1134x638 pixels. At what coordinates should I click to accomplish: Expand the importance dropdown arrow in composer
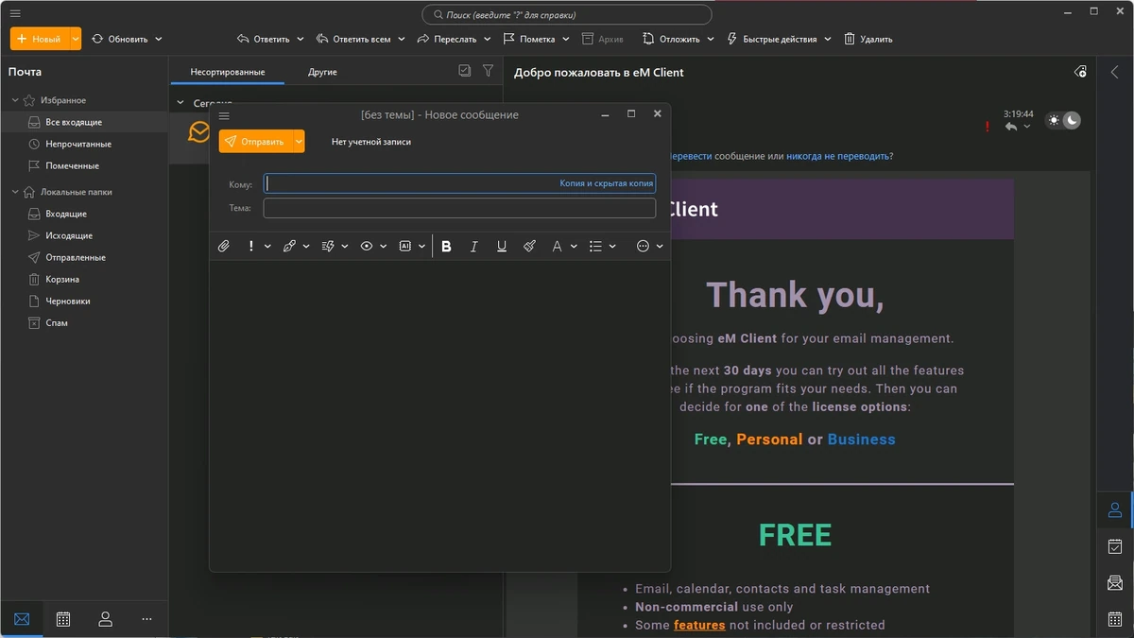[x=267, y=246]
